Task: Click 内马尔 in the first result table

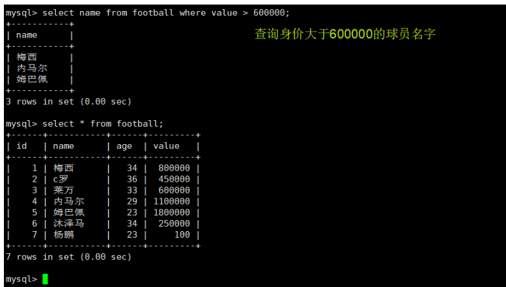Action: tap(32, 68)
